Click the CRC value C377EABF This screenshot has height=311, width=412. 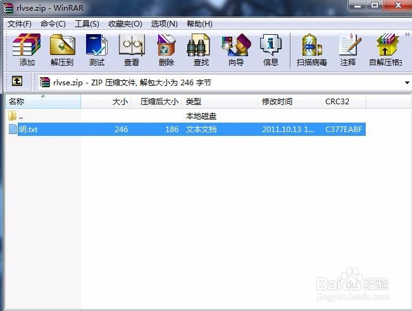tap(344, 130)
